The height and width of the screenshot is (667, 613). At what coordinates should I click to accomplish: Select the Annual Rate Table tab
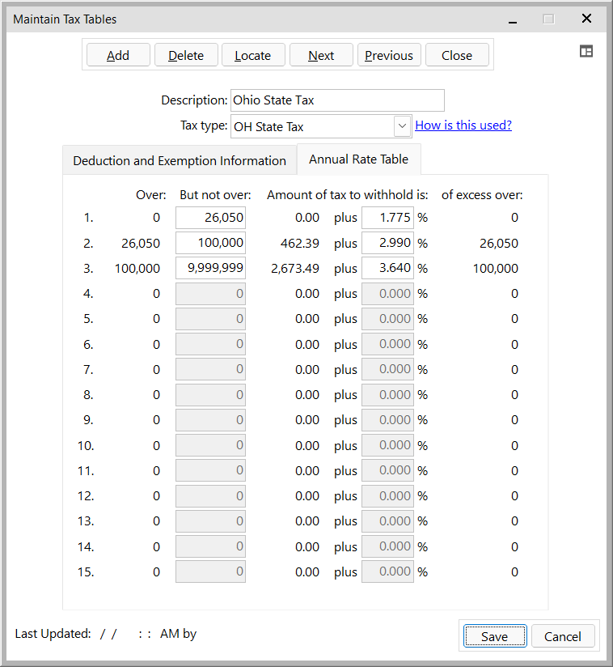tap(358, 159)
